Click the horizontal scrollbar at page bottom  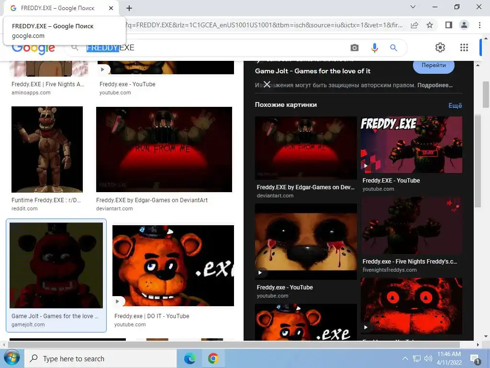(x=234, y=345)
